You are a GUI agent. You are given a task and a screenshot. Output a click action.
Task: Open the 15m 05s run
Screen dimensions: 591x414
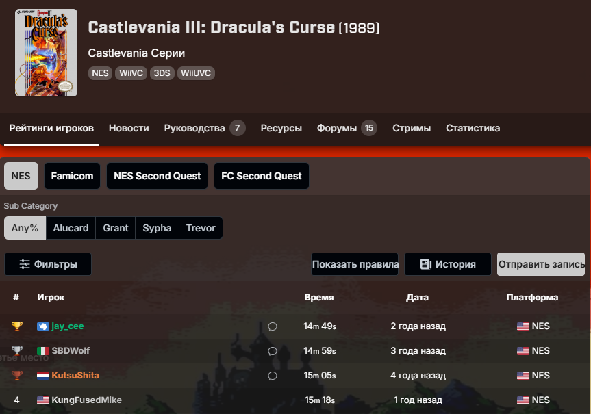(320, 376)
